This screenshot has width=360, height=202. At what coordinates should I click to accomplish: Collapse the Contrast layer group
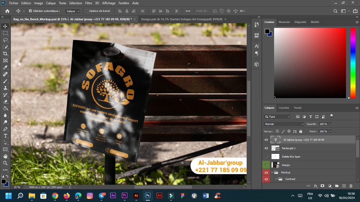(x=276, y=179)
